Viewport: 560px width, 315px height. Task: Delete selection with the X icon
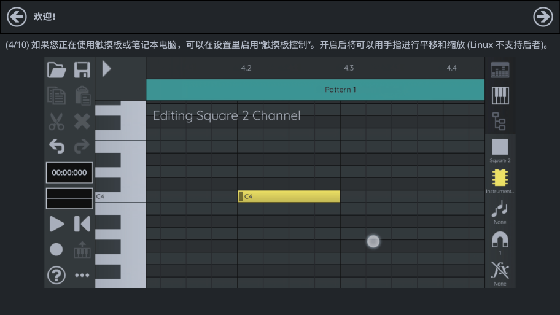(82, 122)
